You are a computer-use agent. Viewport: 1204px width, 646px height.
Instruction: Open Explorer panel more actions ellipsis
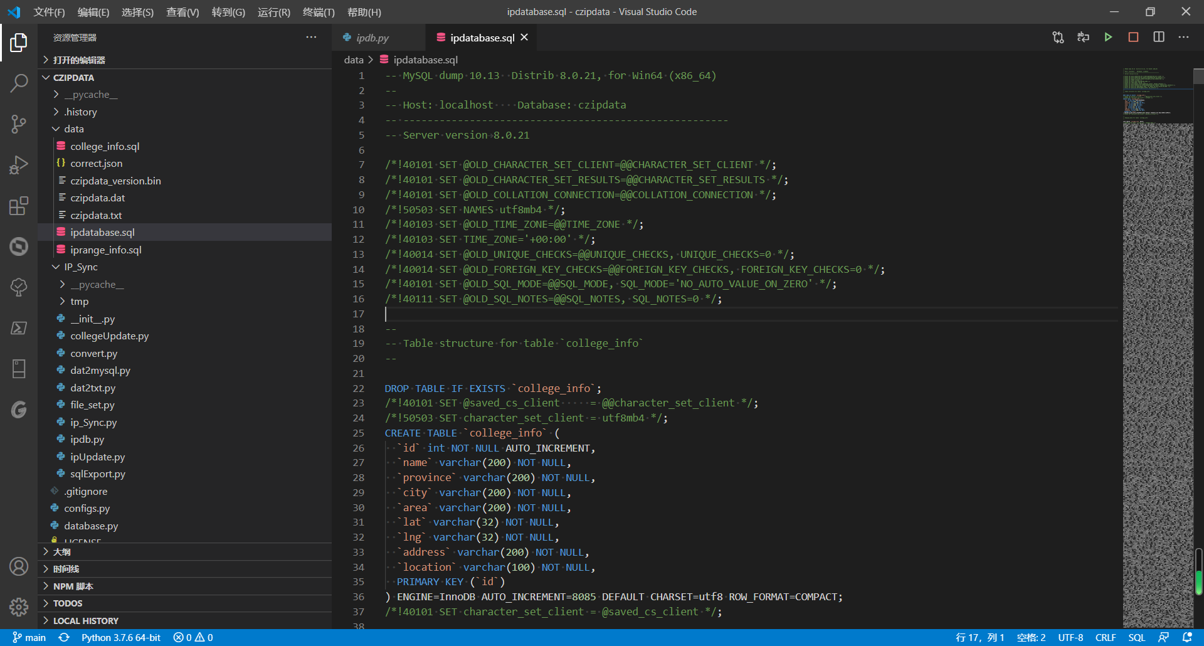pos(311,38)
